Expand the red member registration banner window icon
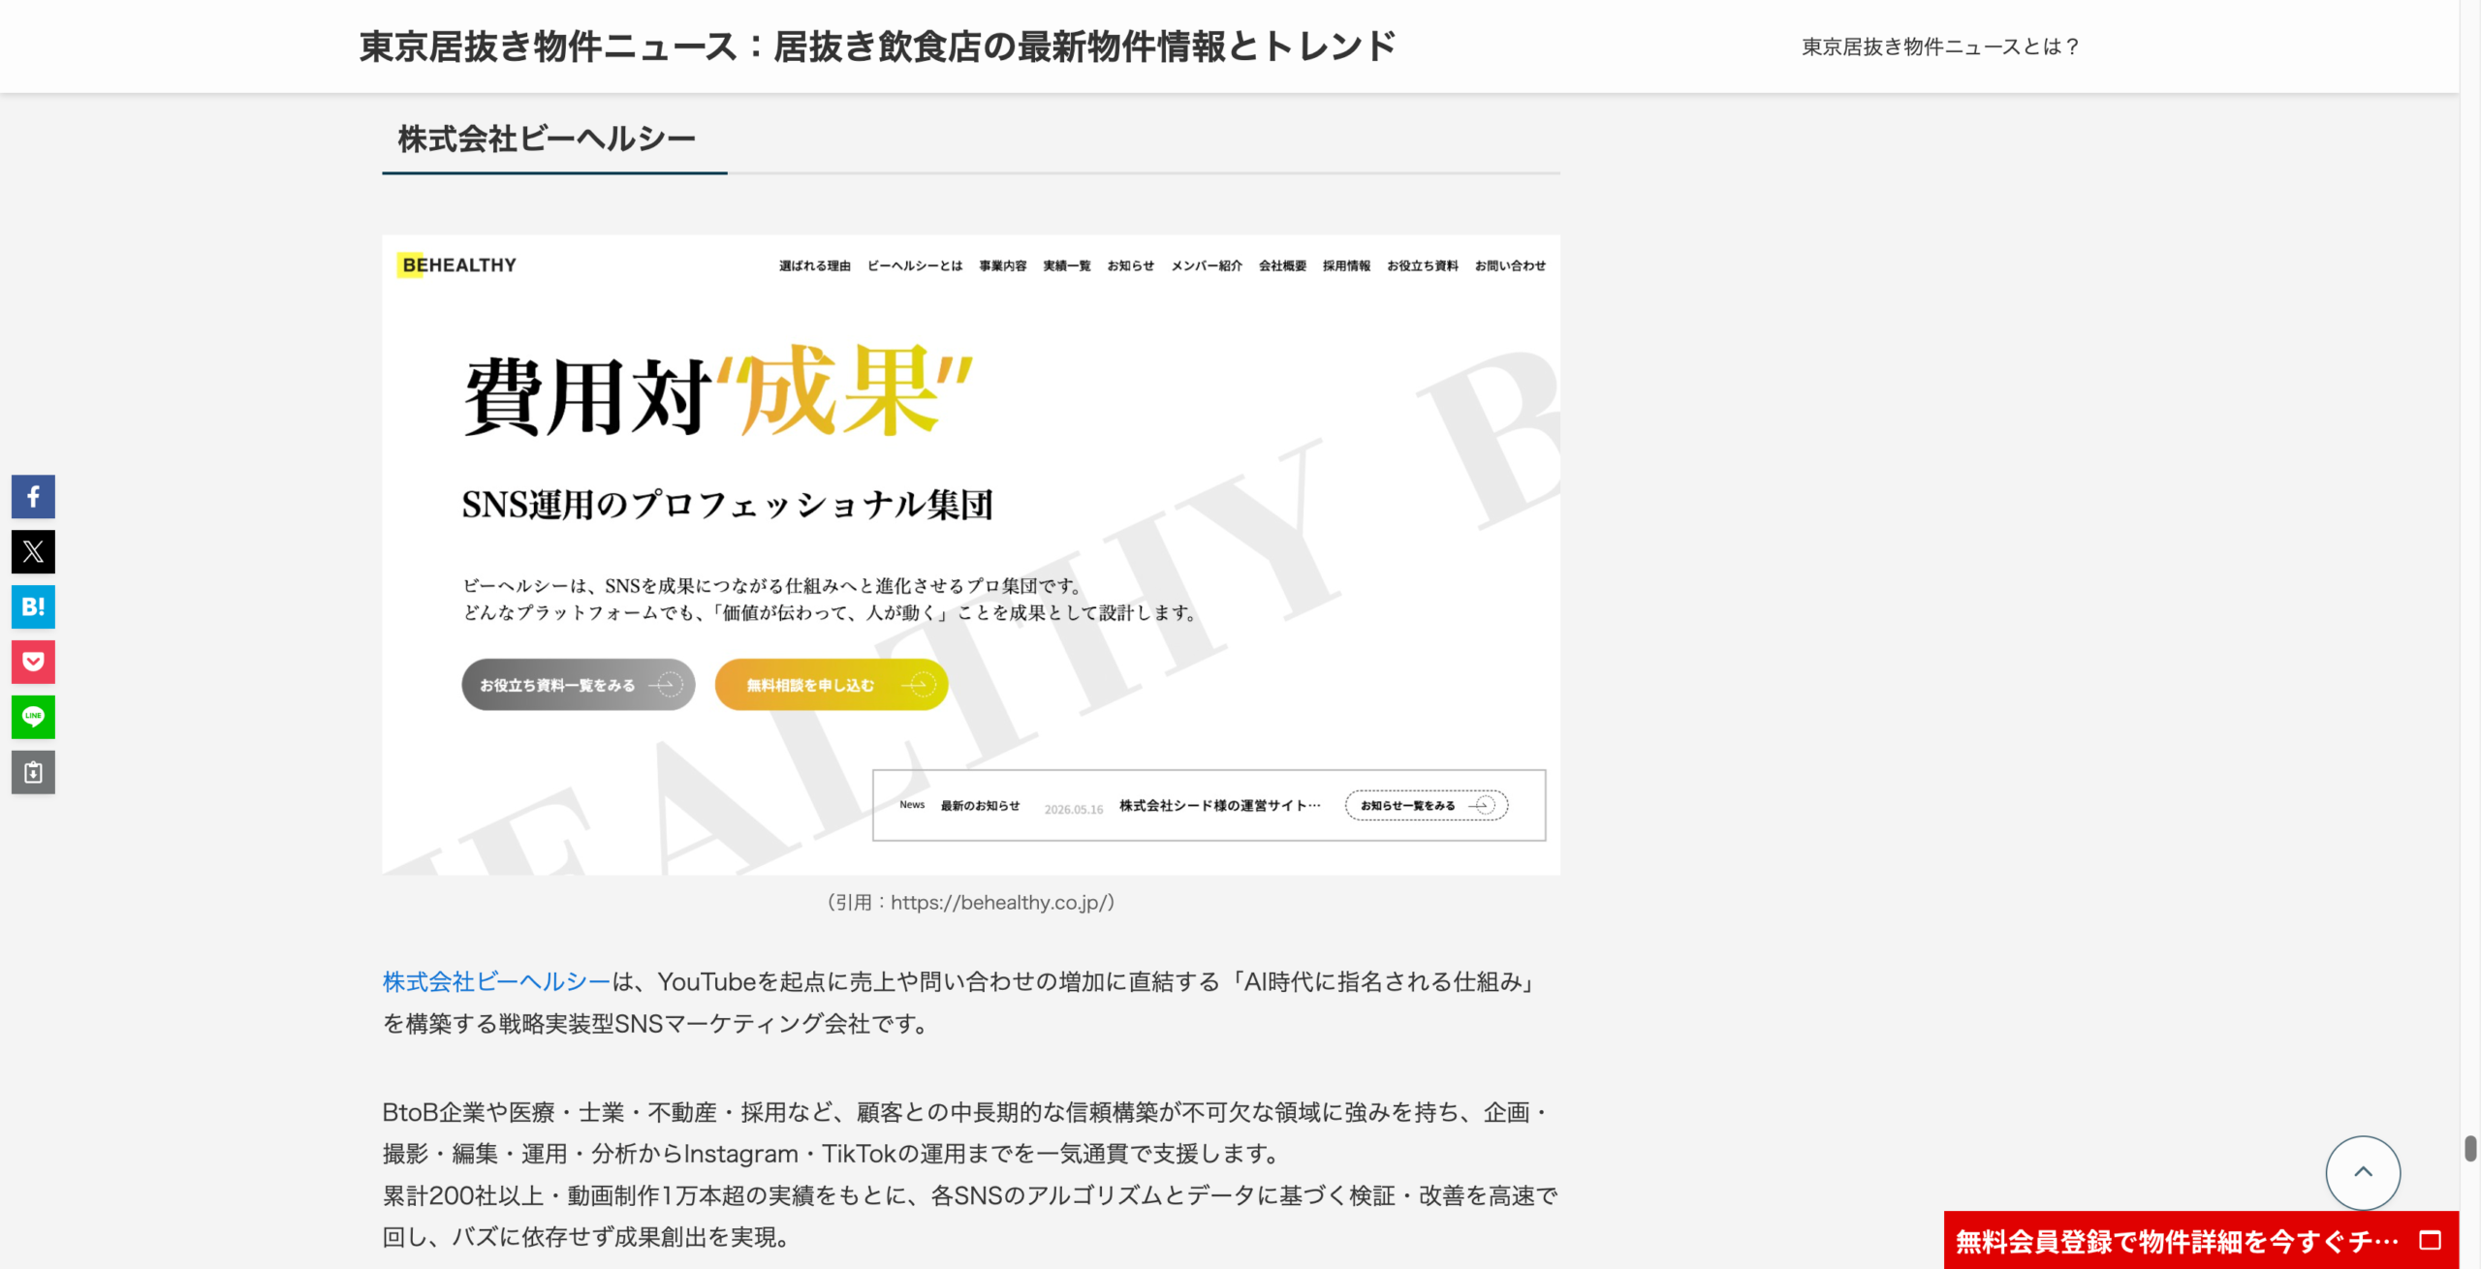 pyautogui.click(x=2430, y=1241)
